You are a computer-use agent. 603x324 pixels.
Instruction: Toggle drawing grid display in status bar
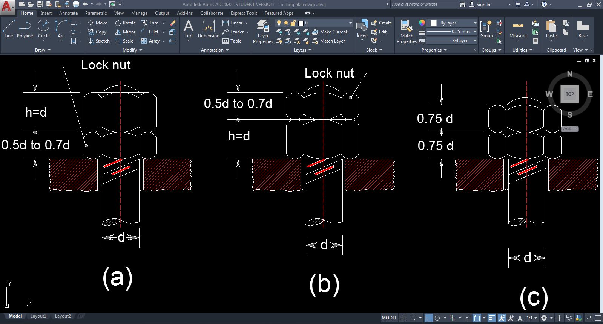pos(404,318)
